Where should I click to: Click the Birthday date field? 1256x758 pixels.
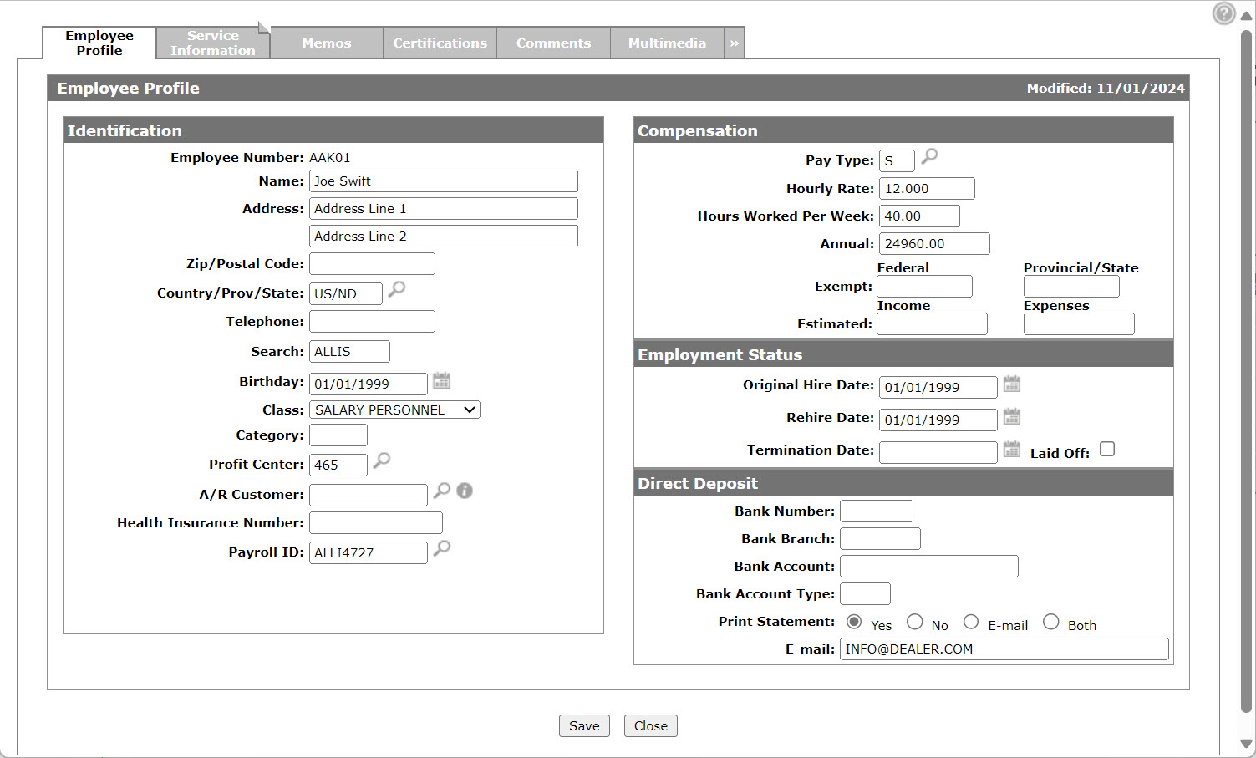coord(369,384)
